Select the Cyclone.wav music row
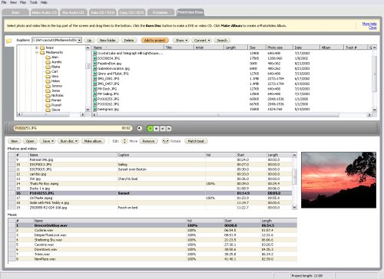Viewport: 384px width, 279px height. (153, 230)
